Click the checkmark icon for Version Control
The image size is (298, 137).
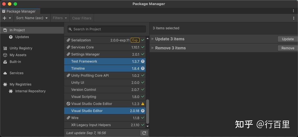click(x=143, y=90)
